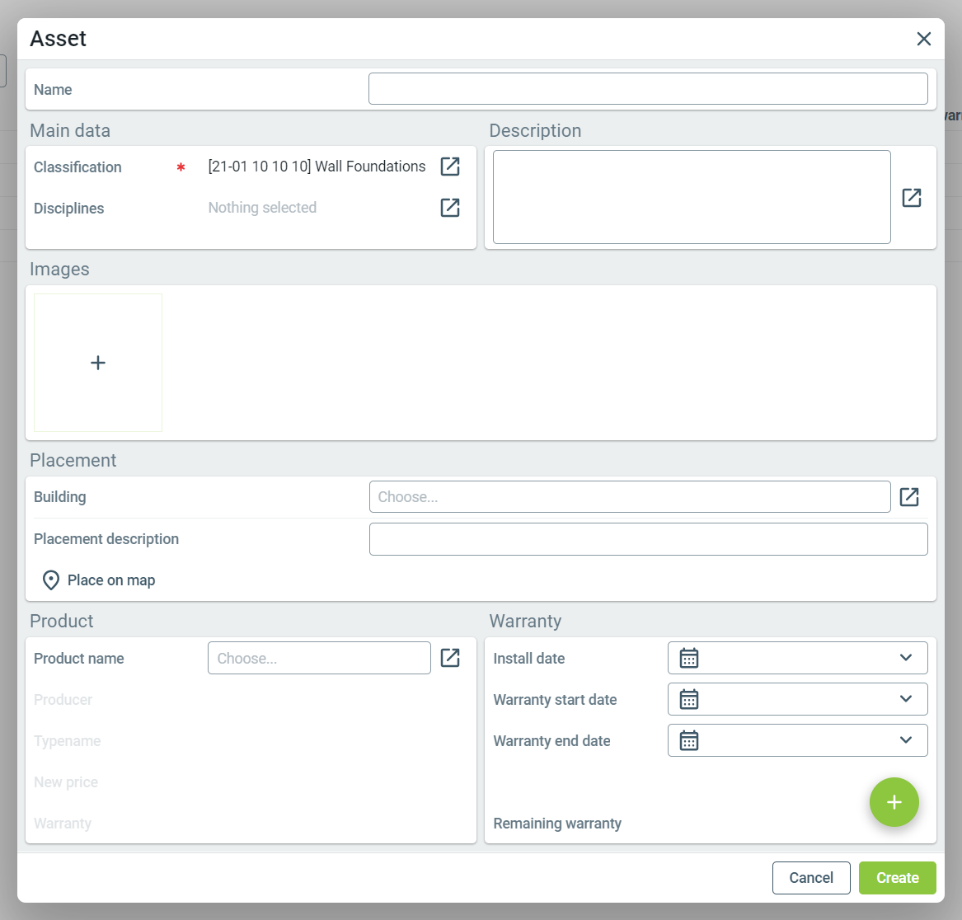Open the Product name Choose combo box

(319, 658)
